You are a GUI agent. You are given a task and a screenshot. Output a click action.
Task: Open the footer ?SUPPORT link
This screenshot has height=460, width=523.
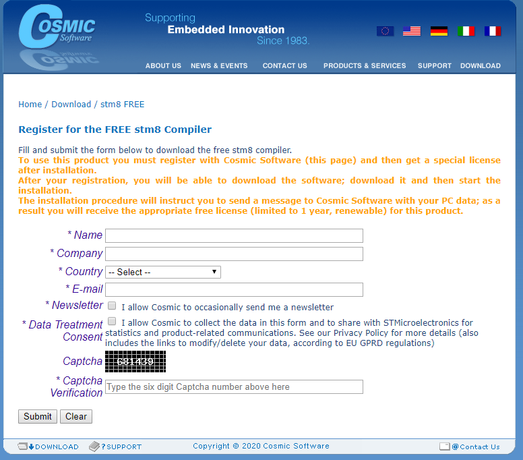point(121,447)
